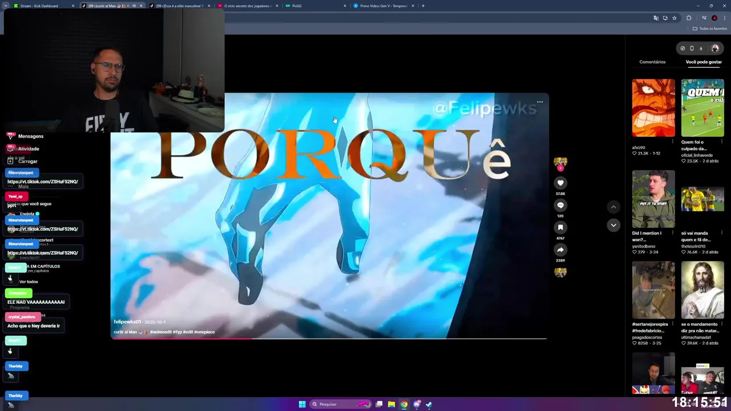The width and height of the screenshot is (731, 411).
Task: Open options for oficial_linhaverde recommended video
Action: (721, 142)
